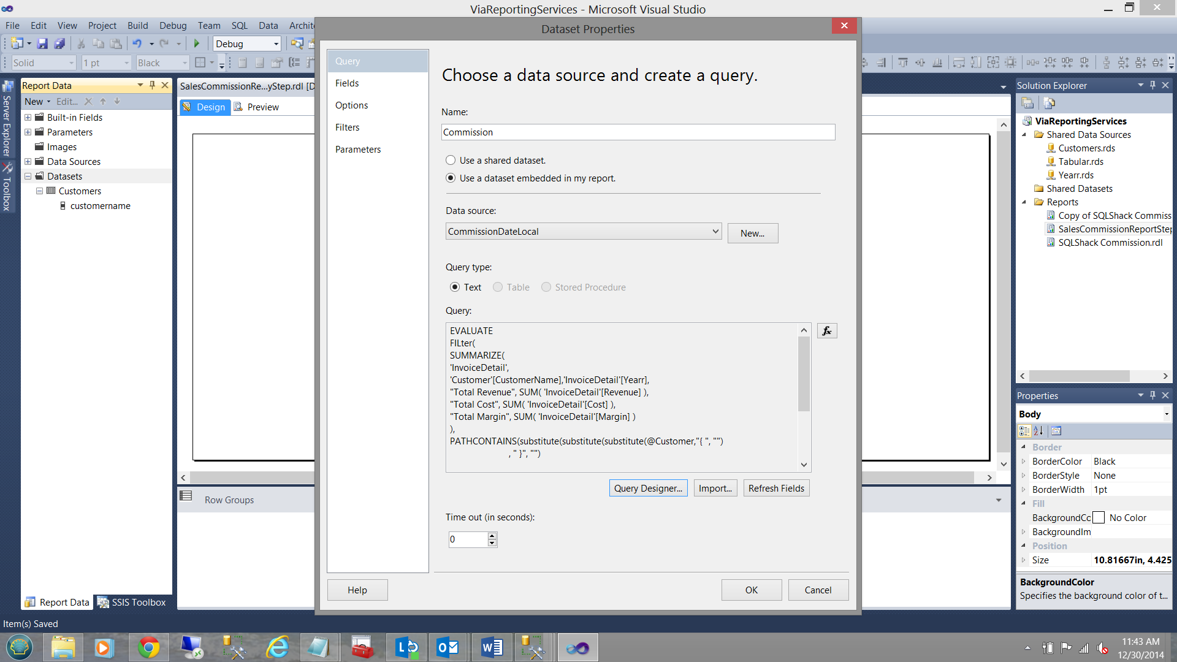Click Alphabetical sort icon in Properties panel
This screenshot has width=1177, height=662.
pos(1038,431)
